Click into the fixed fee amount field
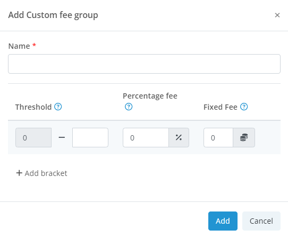This screenshot has width=288, height=238. point(218,137)
